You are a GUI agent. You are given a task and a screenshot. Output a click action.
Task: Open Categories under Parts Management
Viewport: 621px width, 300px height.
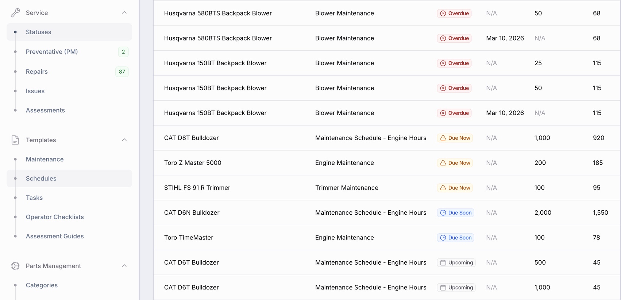tap(42, 285)
